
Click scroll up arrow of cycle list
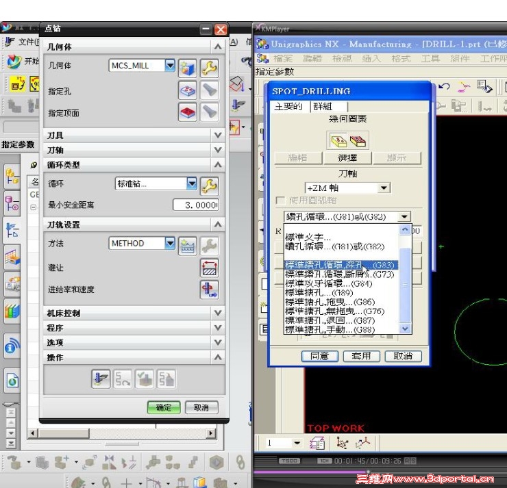tap(405, 230)
